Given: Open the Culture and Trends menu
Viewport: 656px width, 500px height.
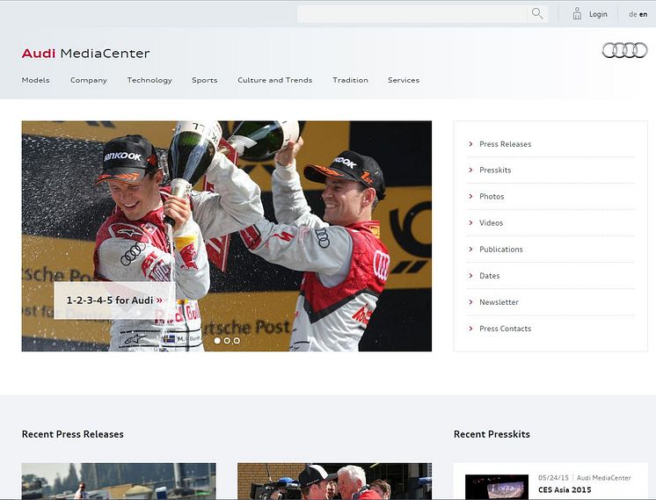Looking at the screenshot, I should coord(275,80).
